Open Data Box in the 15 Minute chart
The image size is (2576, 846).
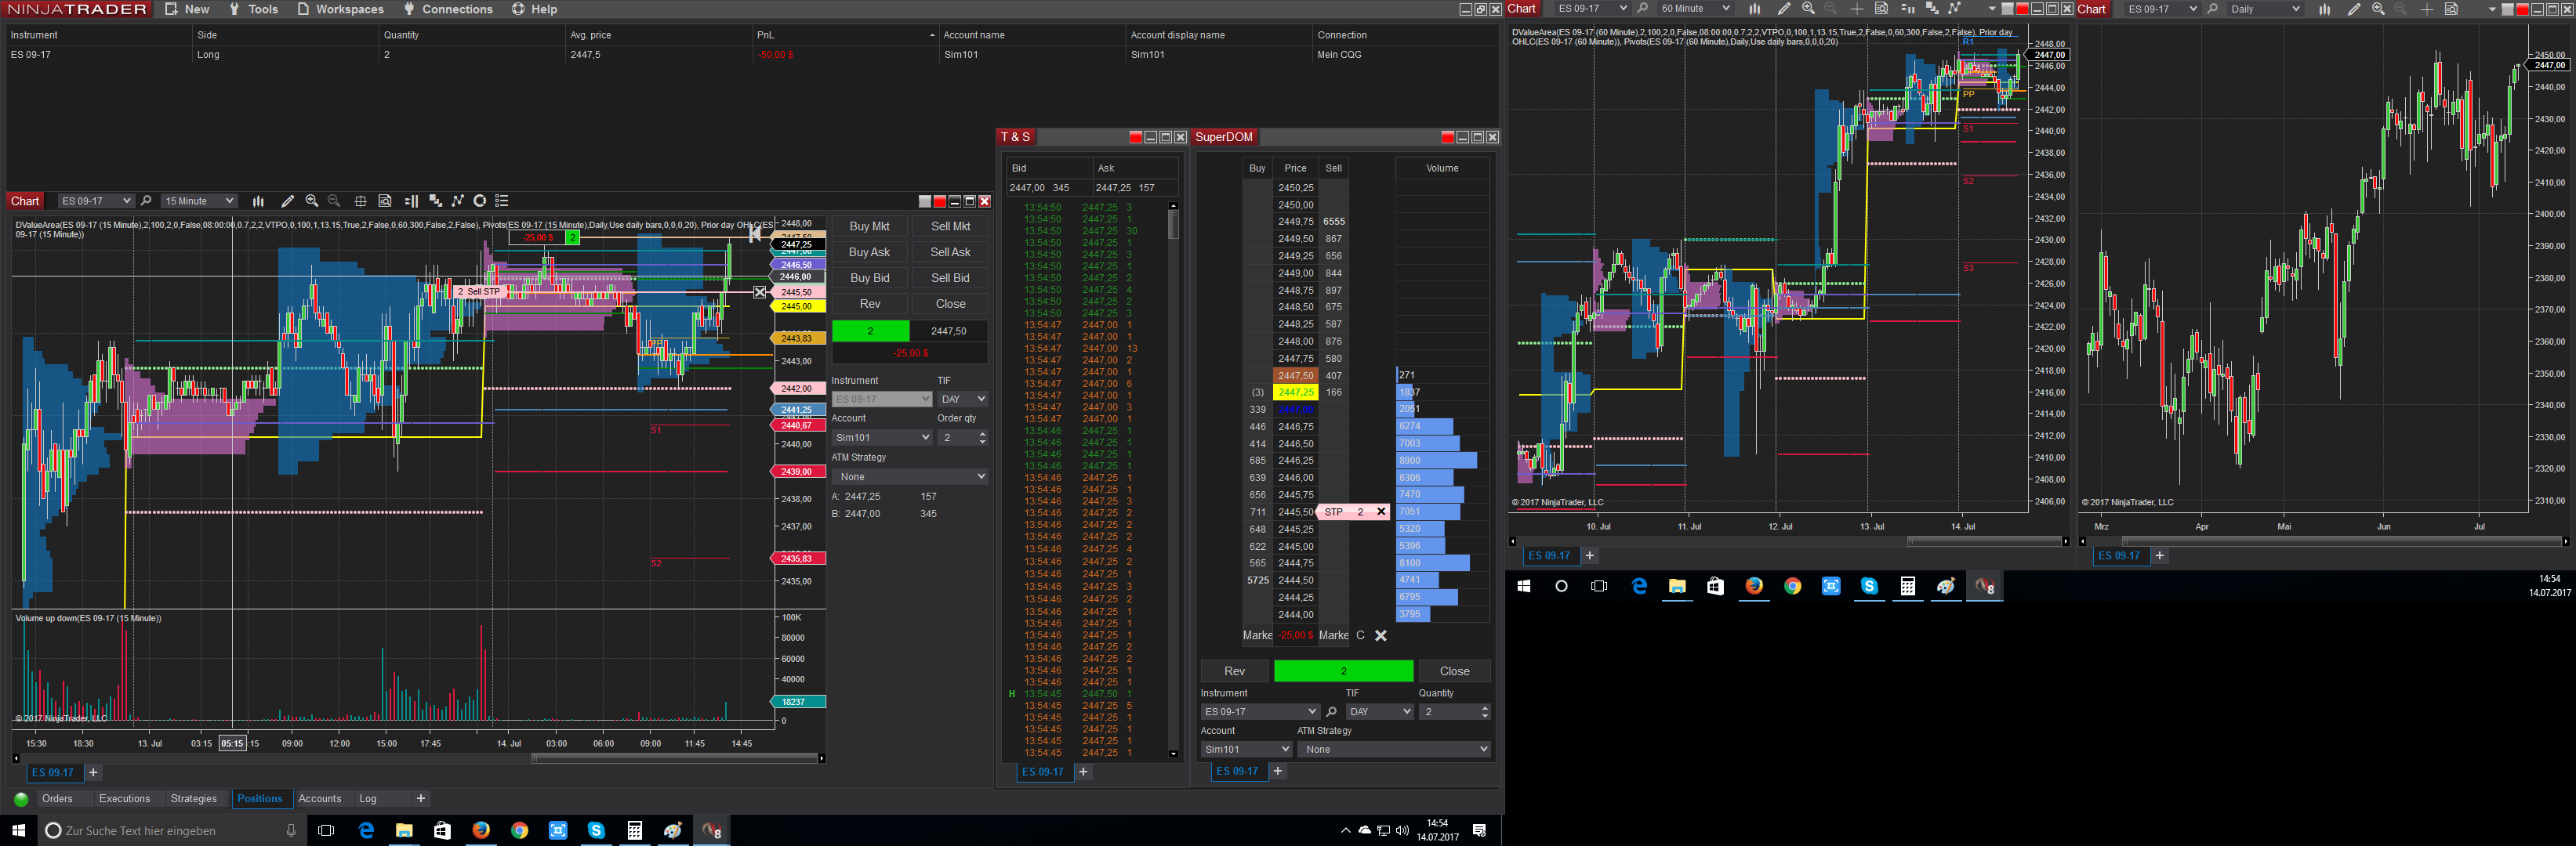click(x=385, y=201)
